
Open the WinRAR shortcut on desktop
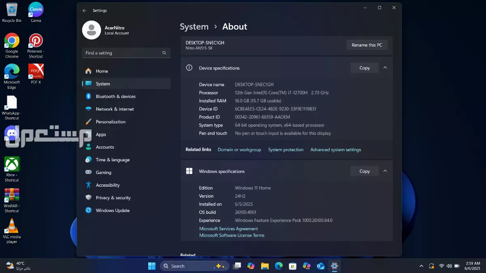point(12,200)
